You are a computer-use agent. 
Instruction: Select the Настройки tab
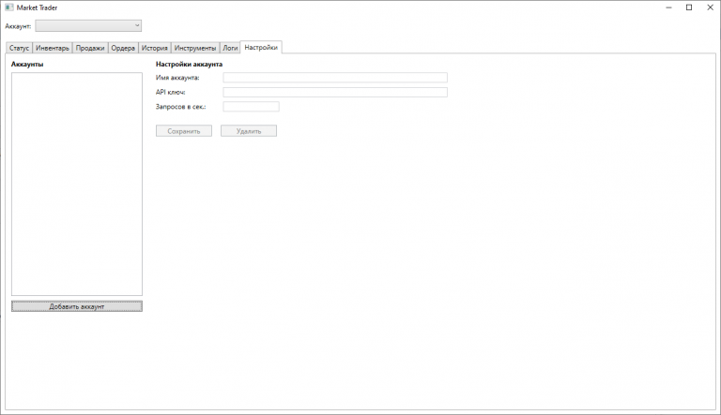[261, 47]
